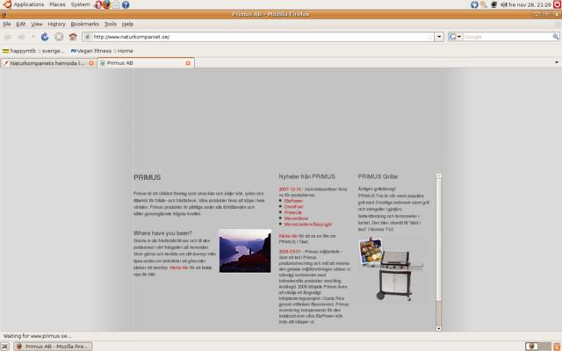Click the bookmark star in address bar
562x351 pixels.
tap(429, 37)
